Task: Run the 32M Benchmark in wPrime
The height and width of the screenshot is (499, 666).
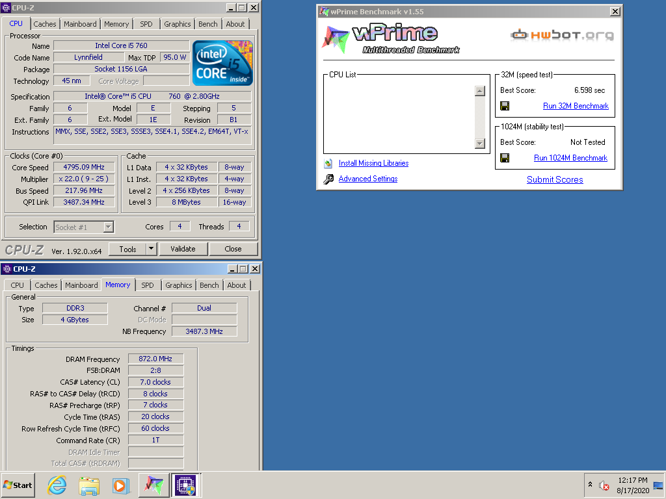Action: pyautogui.click(x=576, y=106)
